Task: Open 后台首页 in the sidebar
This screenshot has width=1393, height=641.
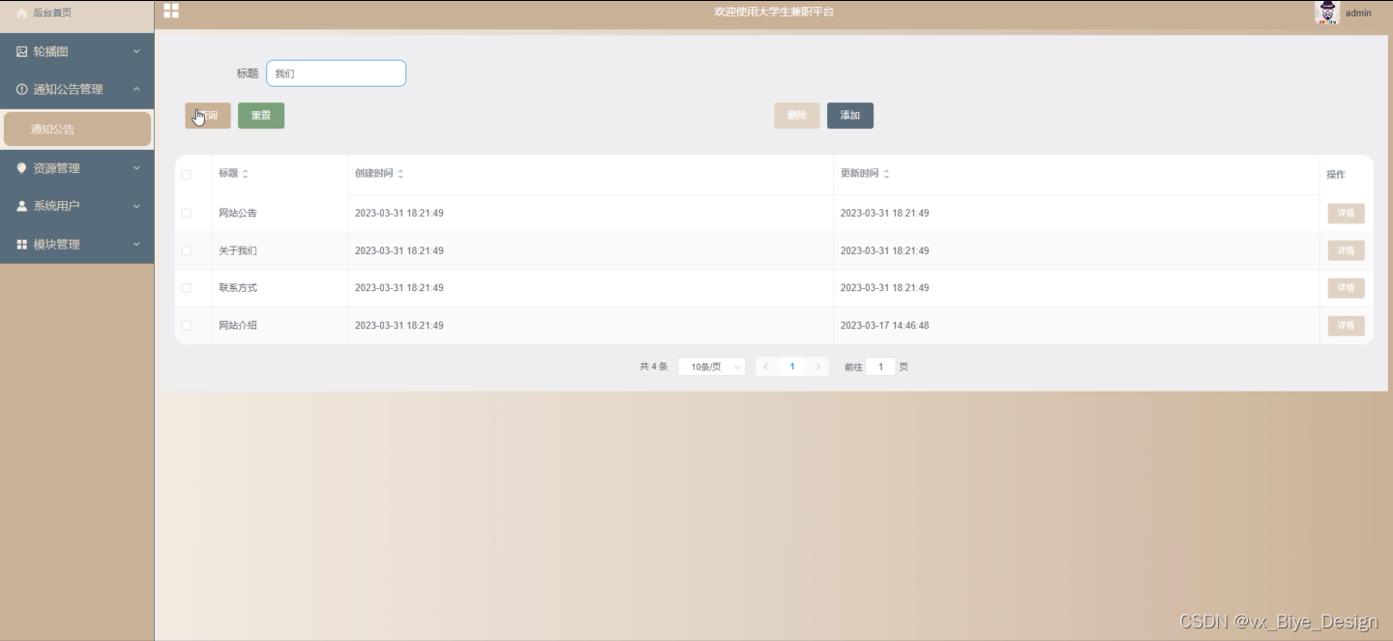Action: coord(76,14)
